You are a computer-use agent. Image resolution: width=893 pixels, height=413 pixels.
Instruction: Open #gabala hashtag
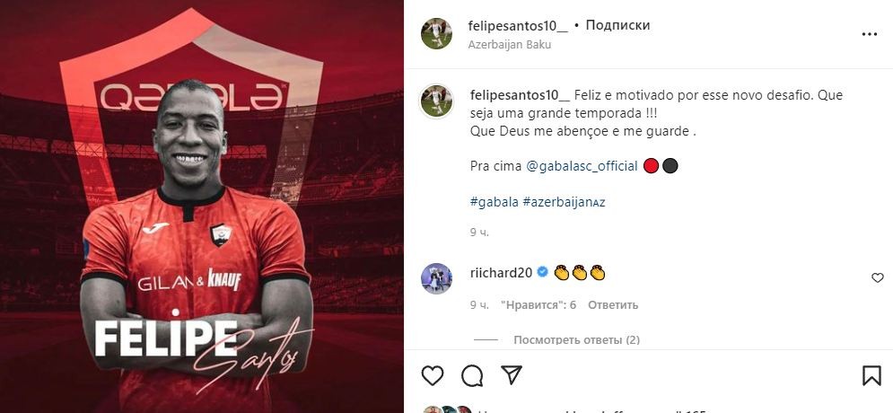click(x=495, y=202)
